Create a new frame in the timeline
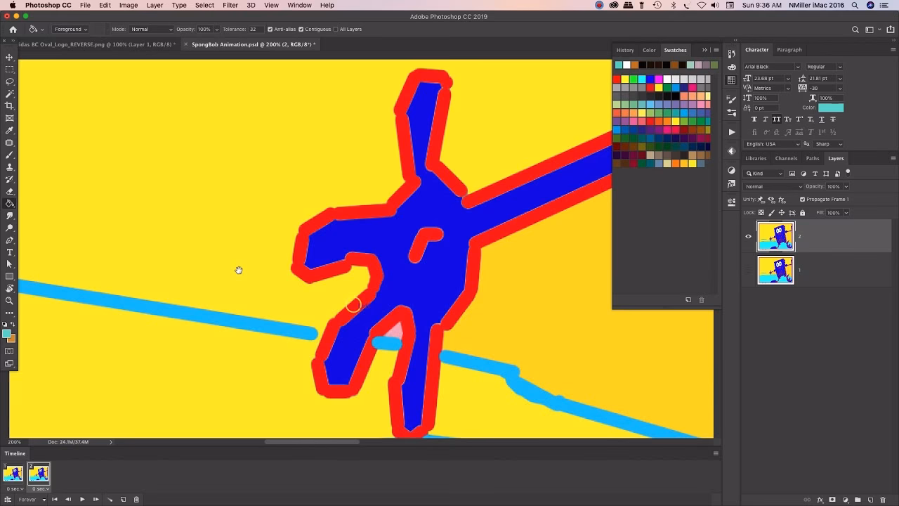 tap(124, 499)
